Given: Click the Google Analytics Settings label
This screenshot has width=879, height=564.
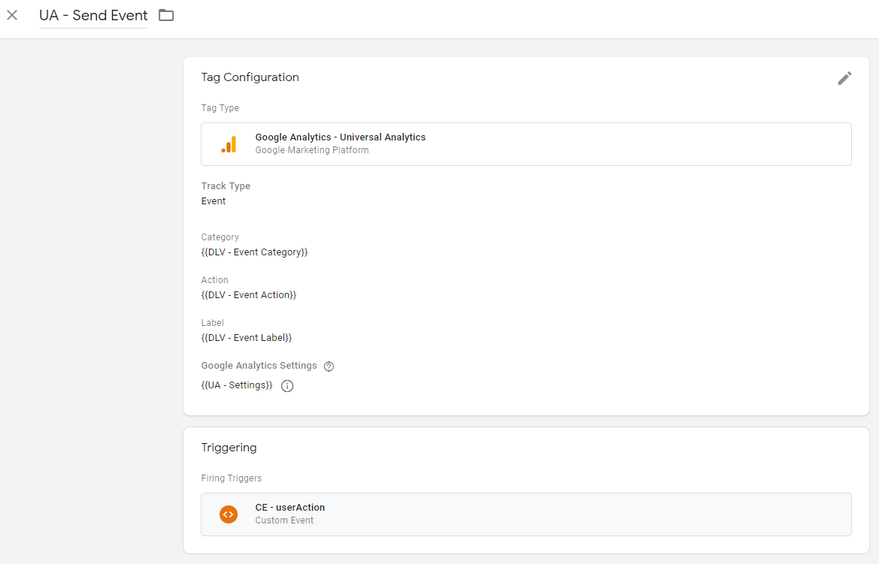Looking at the screenshot, I should [259, 366].
